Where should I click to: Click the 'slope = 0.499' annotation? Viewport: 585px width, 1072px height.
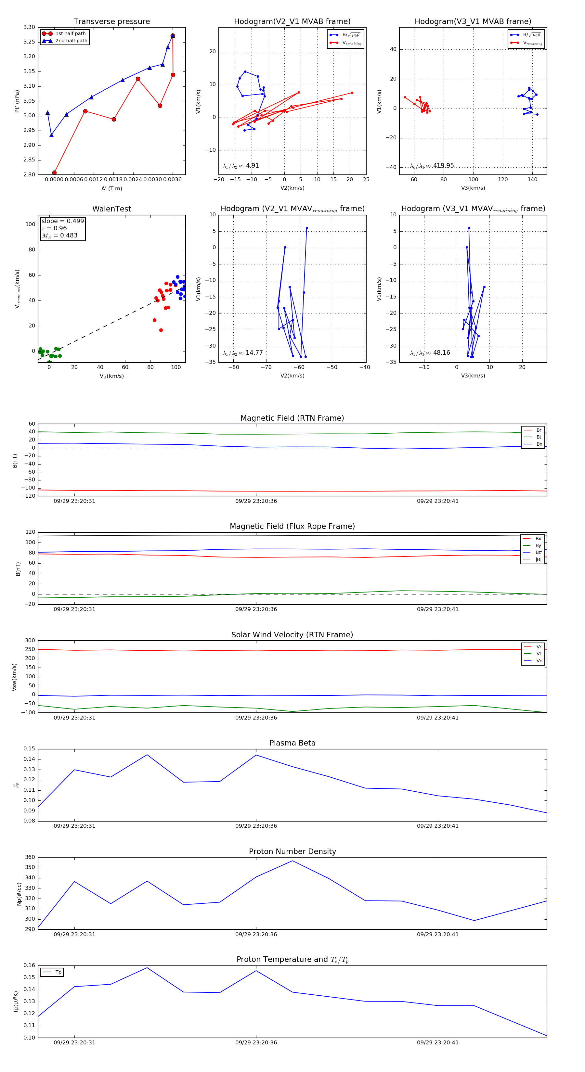coord(62,221)
